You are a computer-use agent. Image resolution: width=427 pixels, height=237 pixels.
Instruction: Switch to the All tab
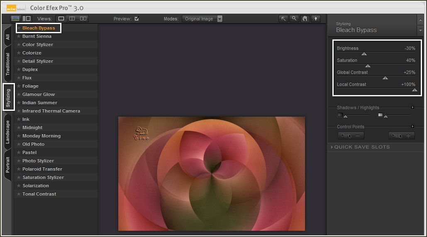click(7, 37)
